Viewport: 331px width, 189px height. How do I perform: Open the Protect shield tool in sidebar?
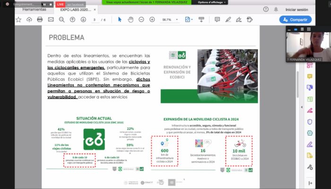click(x=310, y=122)
